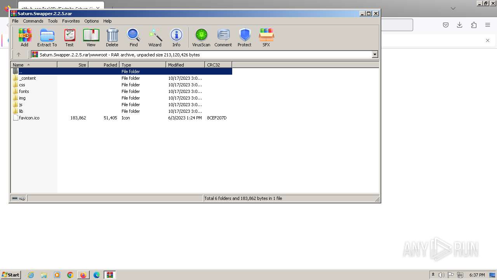The width and height of the screenshot is (497, 280).
Task: Open Firefox extensions icon
Action: point(474,25)
